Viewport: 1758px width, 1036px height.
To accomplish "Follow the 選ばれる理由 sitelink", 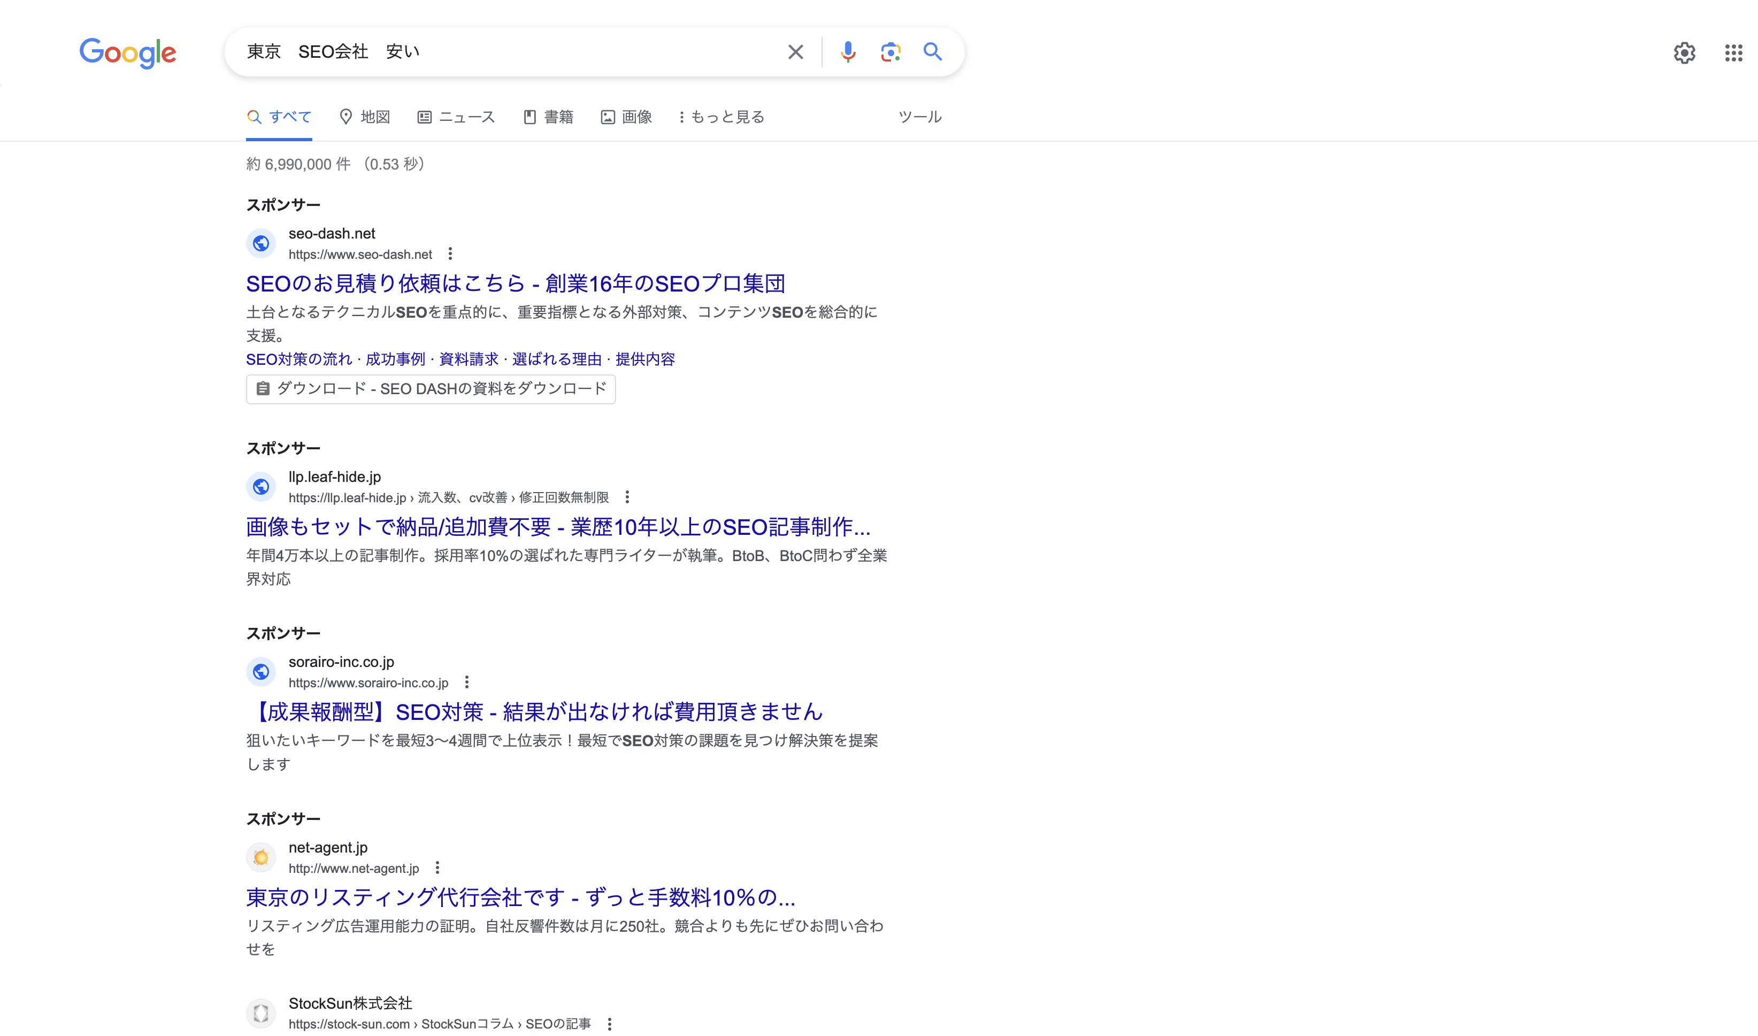I will click(x=557, y=359).
